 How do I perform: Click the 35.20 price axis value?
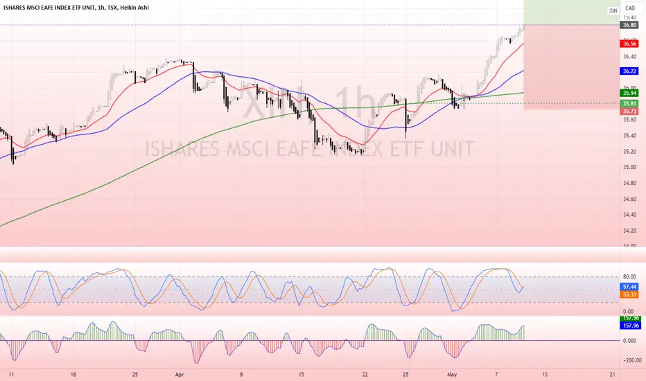pos(629,152)
